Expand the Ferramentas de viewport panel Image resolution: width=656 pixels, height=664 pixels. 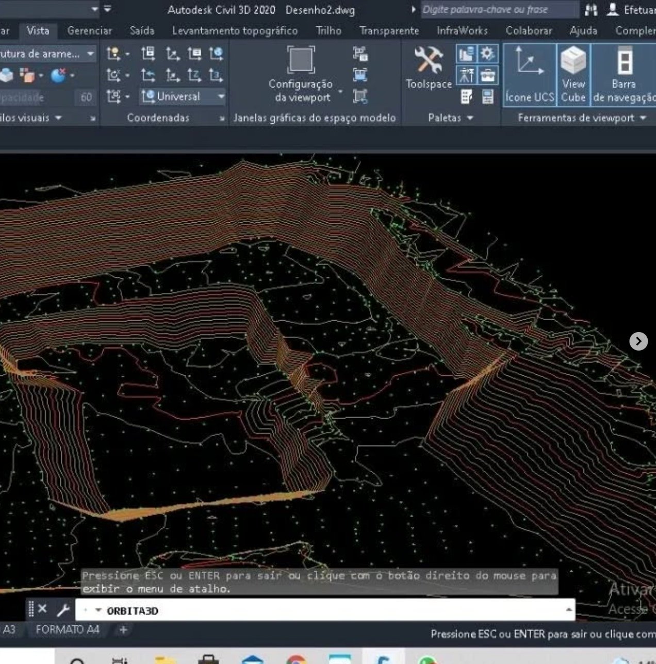[581, 118]
